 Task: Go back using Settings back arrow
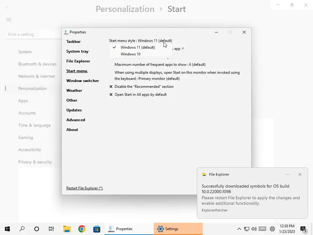[7, 7]
